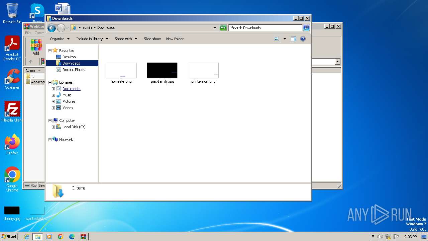The height and width of the screenshot is (241, 428).
Task: Select Videos library
Action: (68, 108)
